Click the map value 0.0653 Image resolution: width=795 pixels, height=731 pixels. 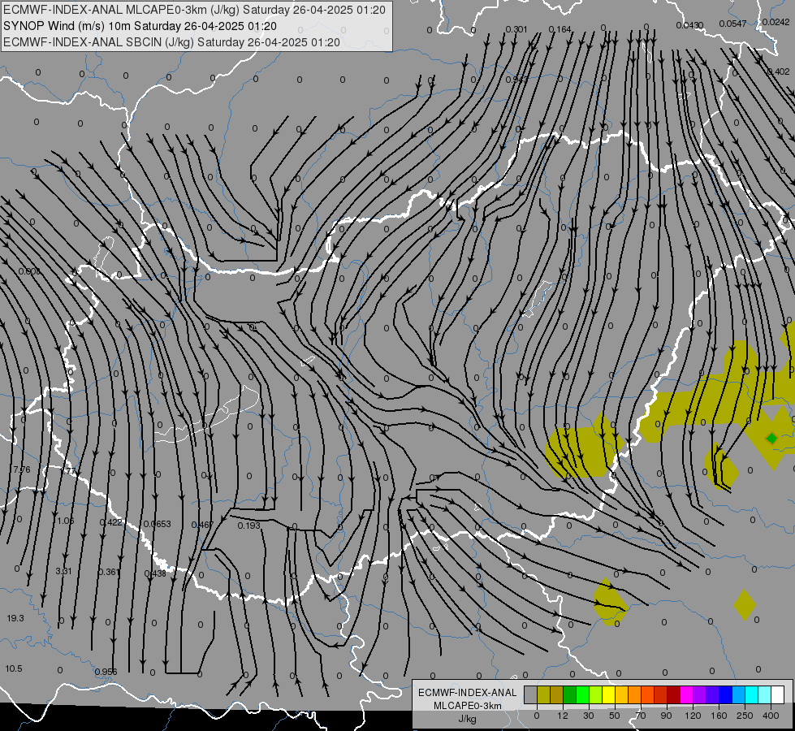coord(158,524)
